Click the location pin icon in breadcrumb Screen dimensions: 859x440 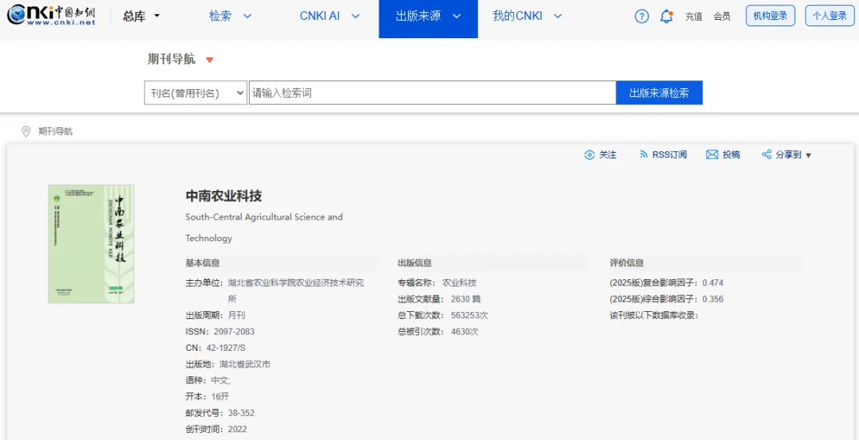pyautogui.click(x=25, y=131)
